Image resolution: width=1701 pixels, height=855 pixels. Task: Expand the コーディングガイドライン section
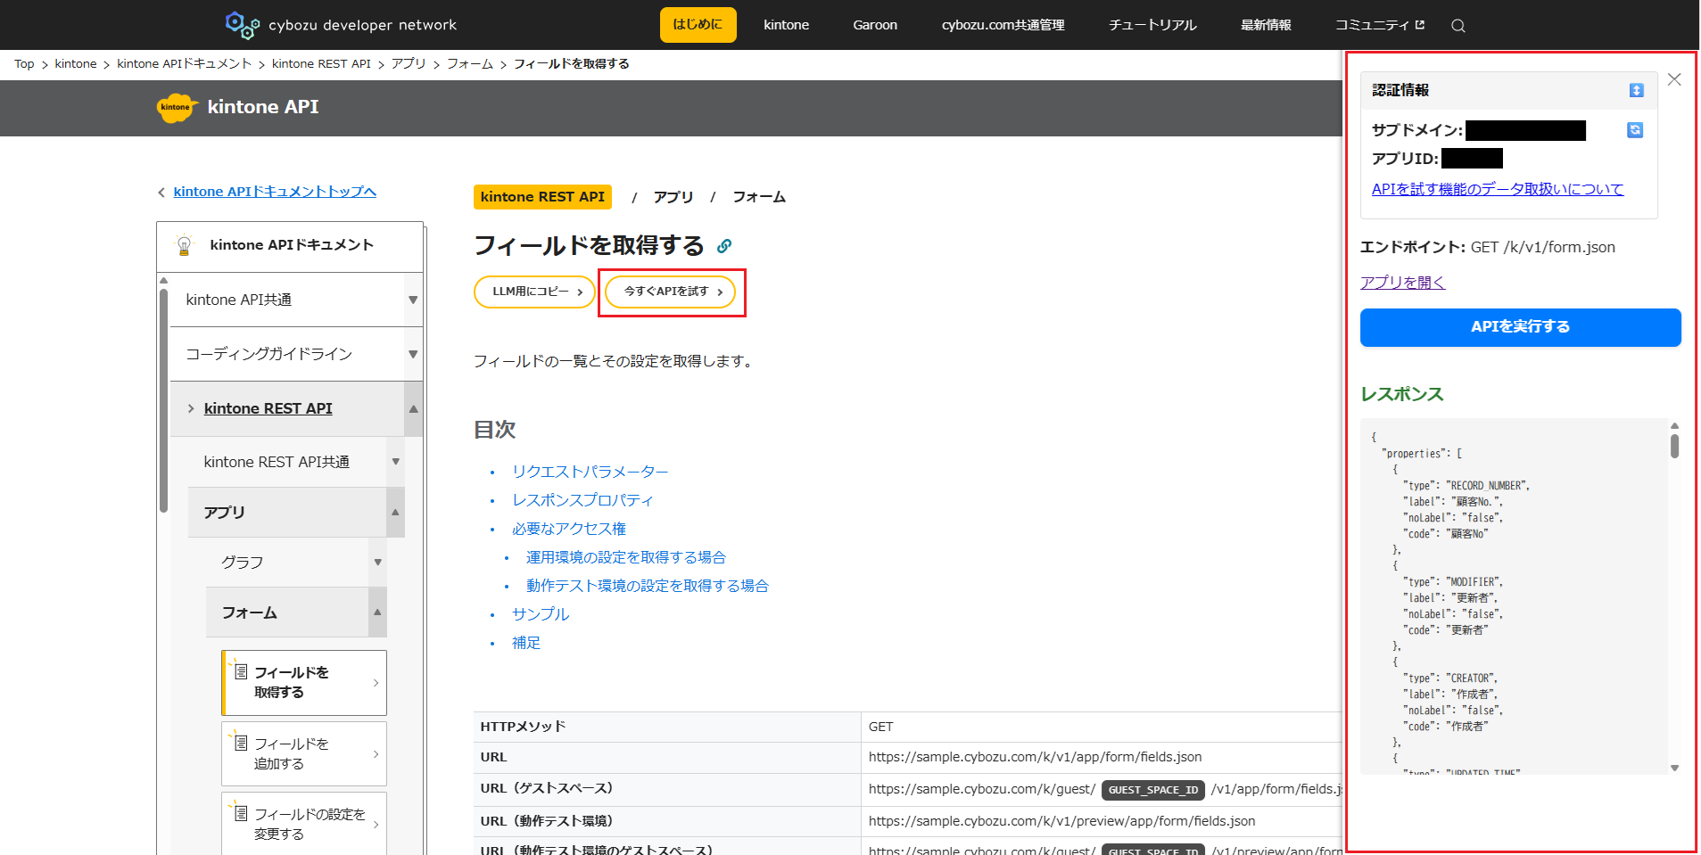[413, 355]
